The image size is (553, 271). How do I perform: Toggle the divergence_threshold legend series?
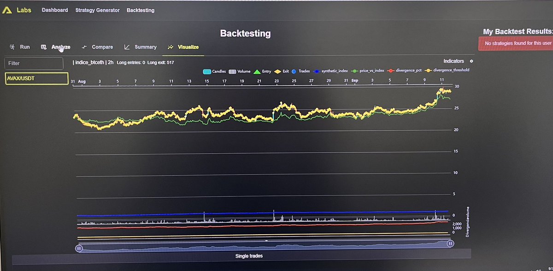click(x=446, y=71)
